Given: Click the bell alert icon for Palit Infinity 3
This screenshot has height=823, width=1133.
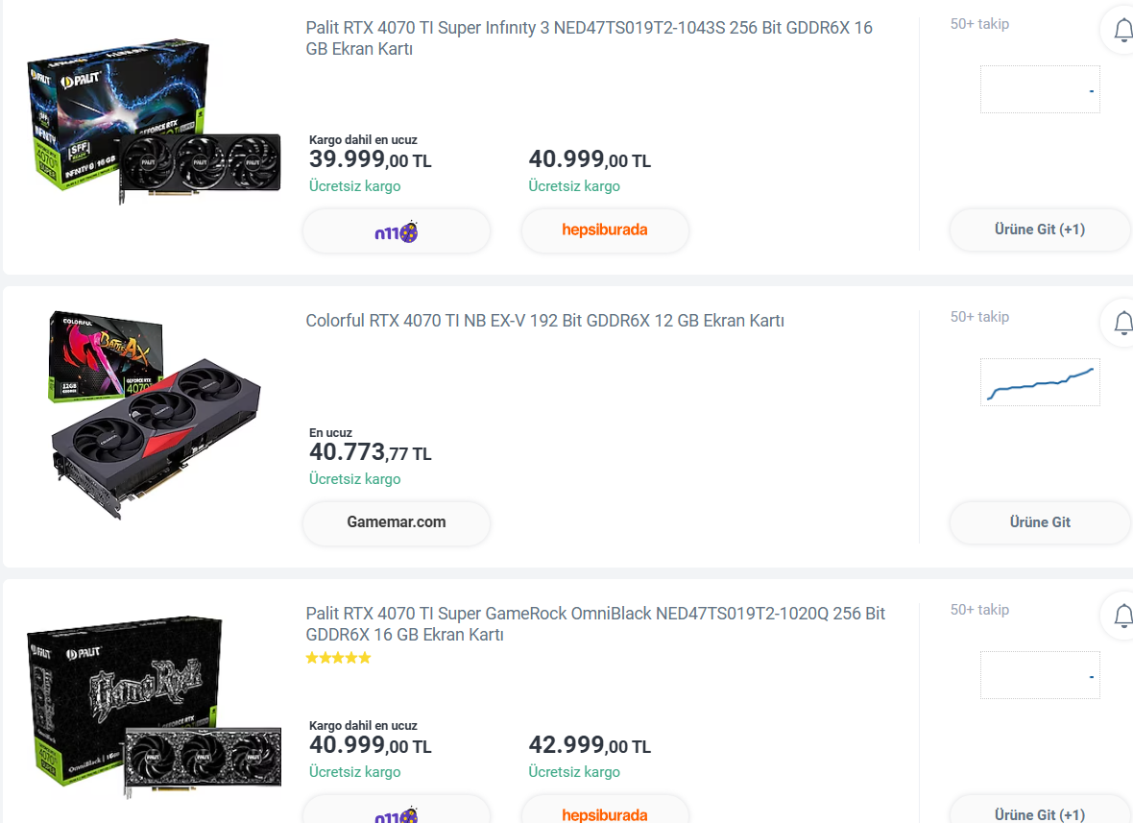Looking at the screenshot, I should click(x=1121, y=31).
